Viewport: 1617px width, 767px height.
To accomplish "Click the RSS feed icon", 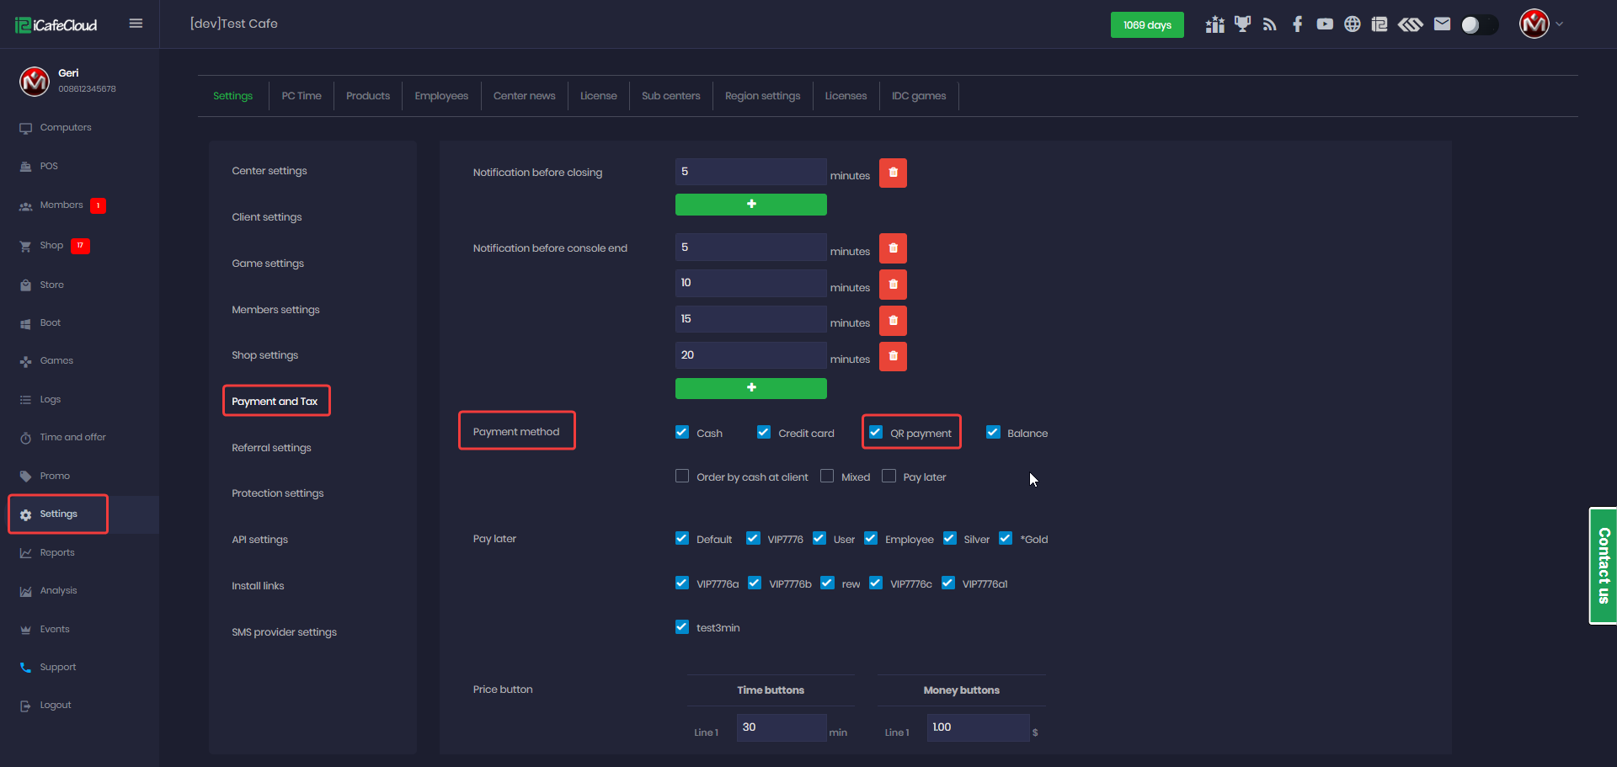I will (x=1269, y=24).
